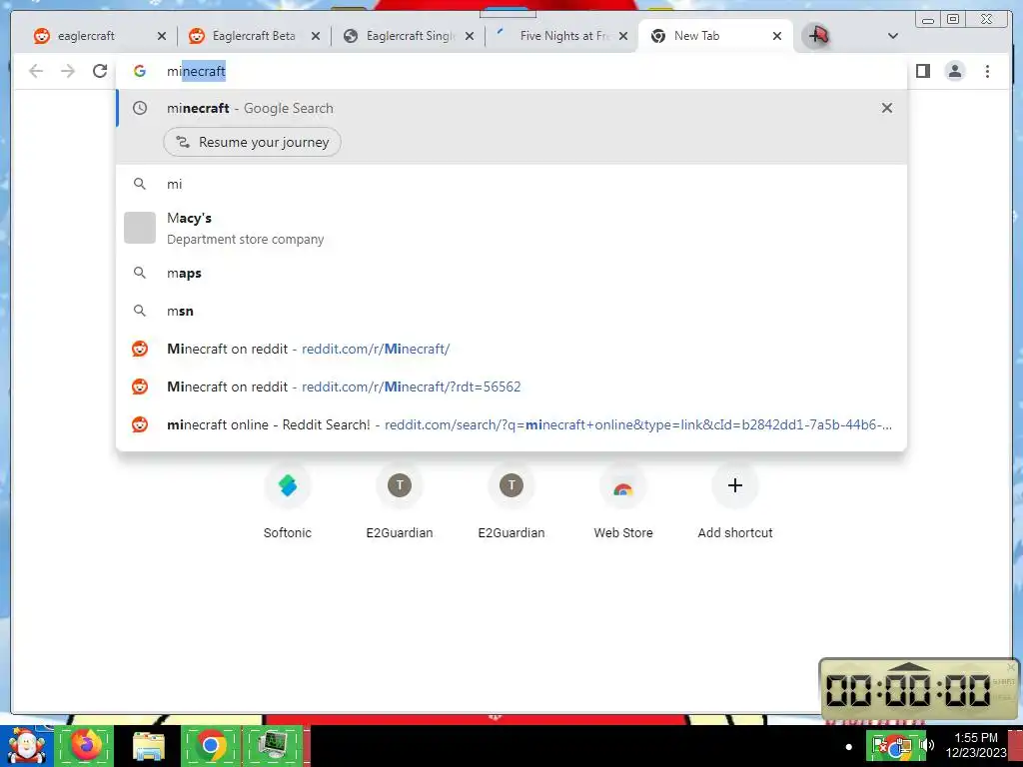
Task: Choose the "maps" search suggestion
Action: point(511,274)
